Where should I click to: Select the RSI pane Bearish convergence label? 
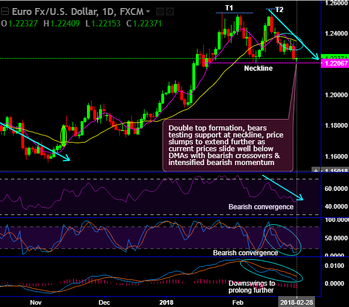click(x=261, y=207)
